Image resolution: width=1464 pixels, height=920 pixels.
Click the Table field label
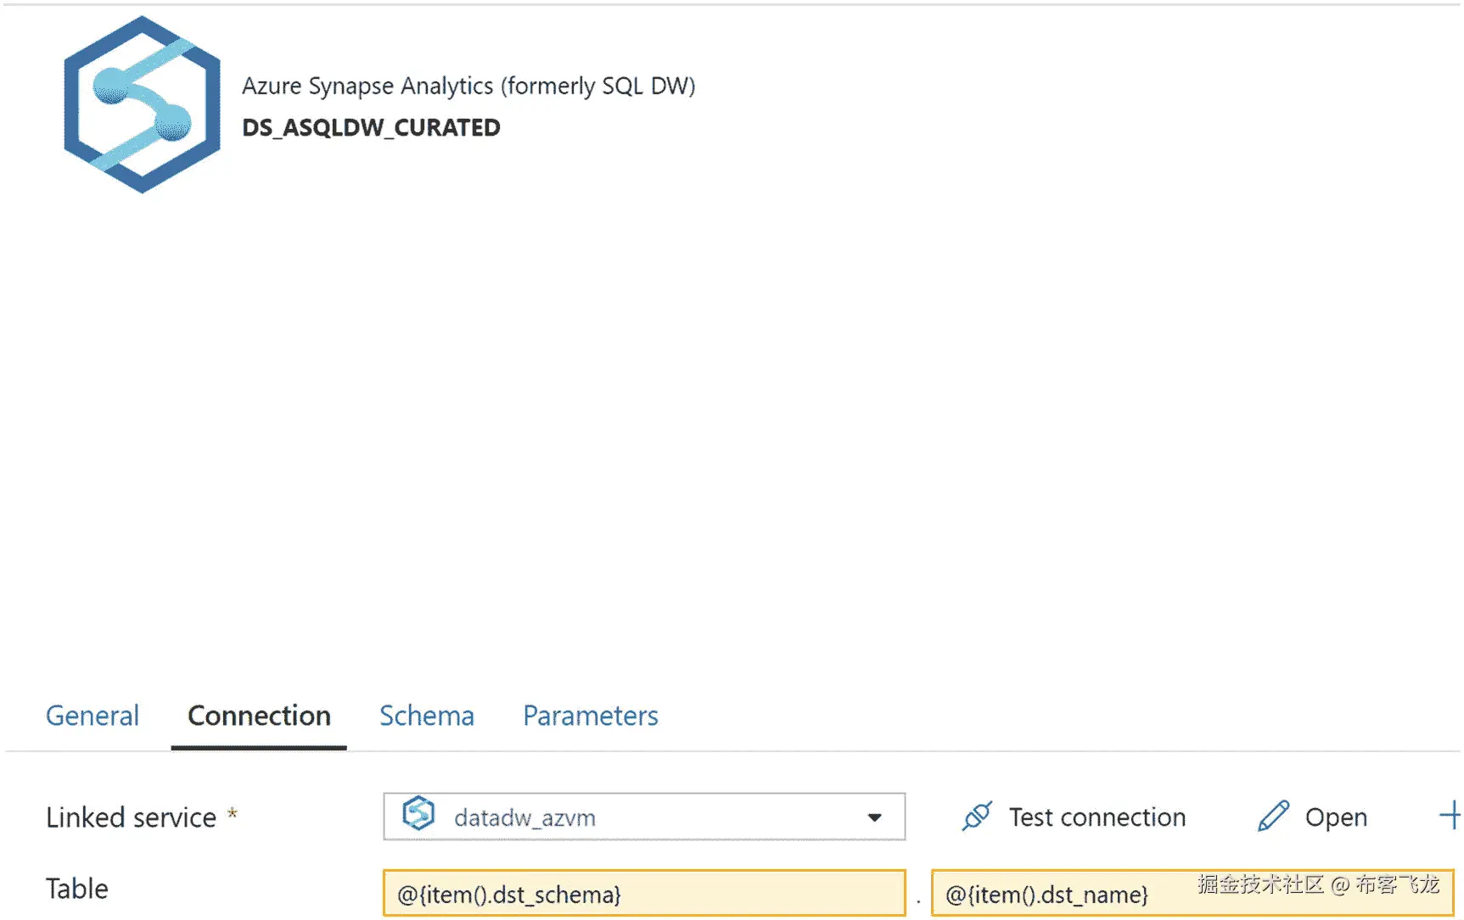[x=77, y=889]
